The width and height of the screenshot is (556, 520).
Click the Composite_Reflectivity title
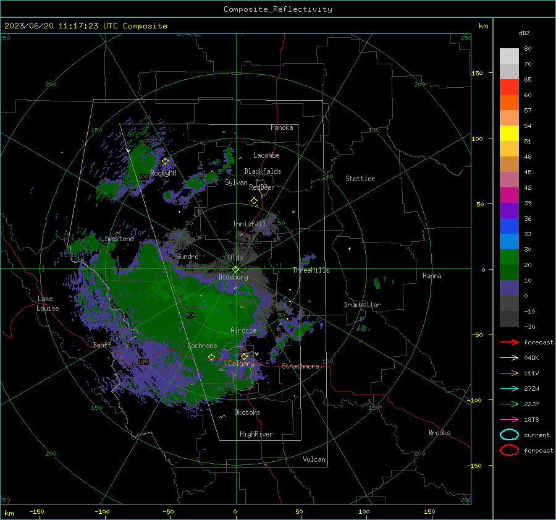click(278, 9)
